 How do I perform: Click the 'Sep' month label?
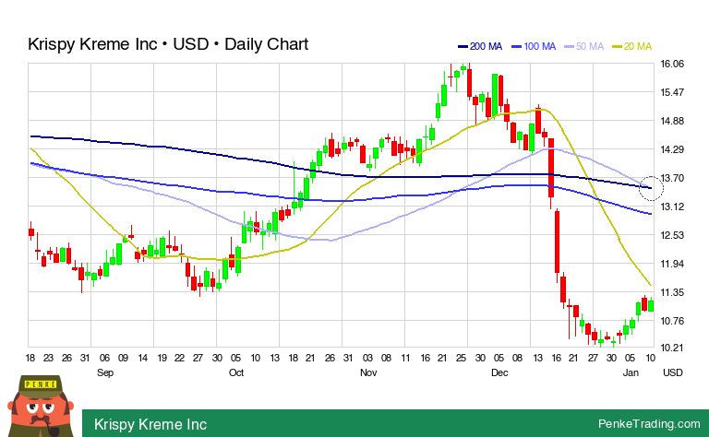click(105, 372)
